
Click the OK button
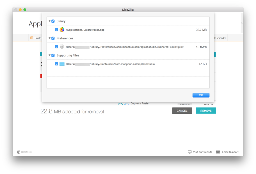pos(201,95)
